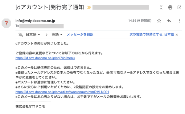The height and width of the screenshot is (114, 185).
Task: Open the three-dot more options menu
Action: point(179,21)
